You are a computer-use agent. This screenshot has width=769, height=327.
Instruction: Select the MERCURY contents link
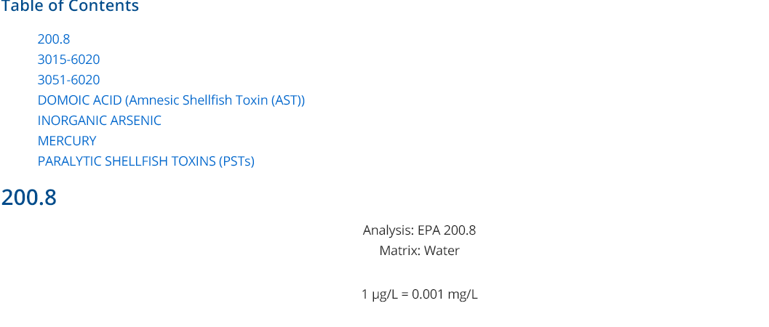point(67,141)
